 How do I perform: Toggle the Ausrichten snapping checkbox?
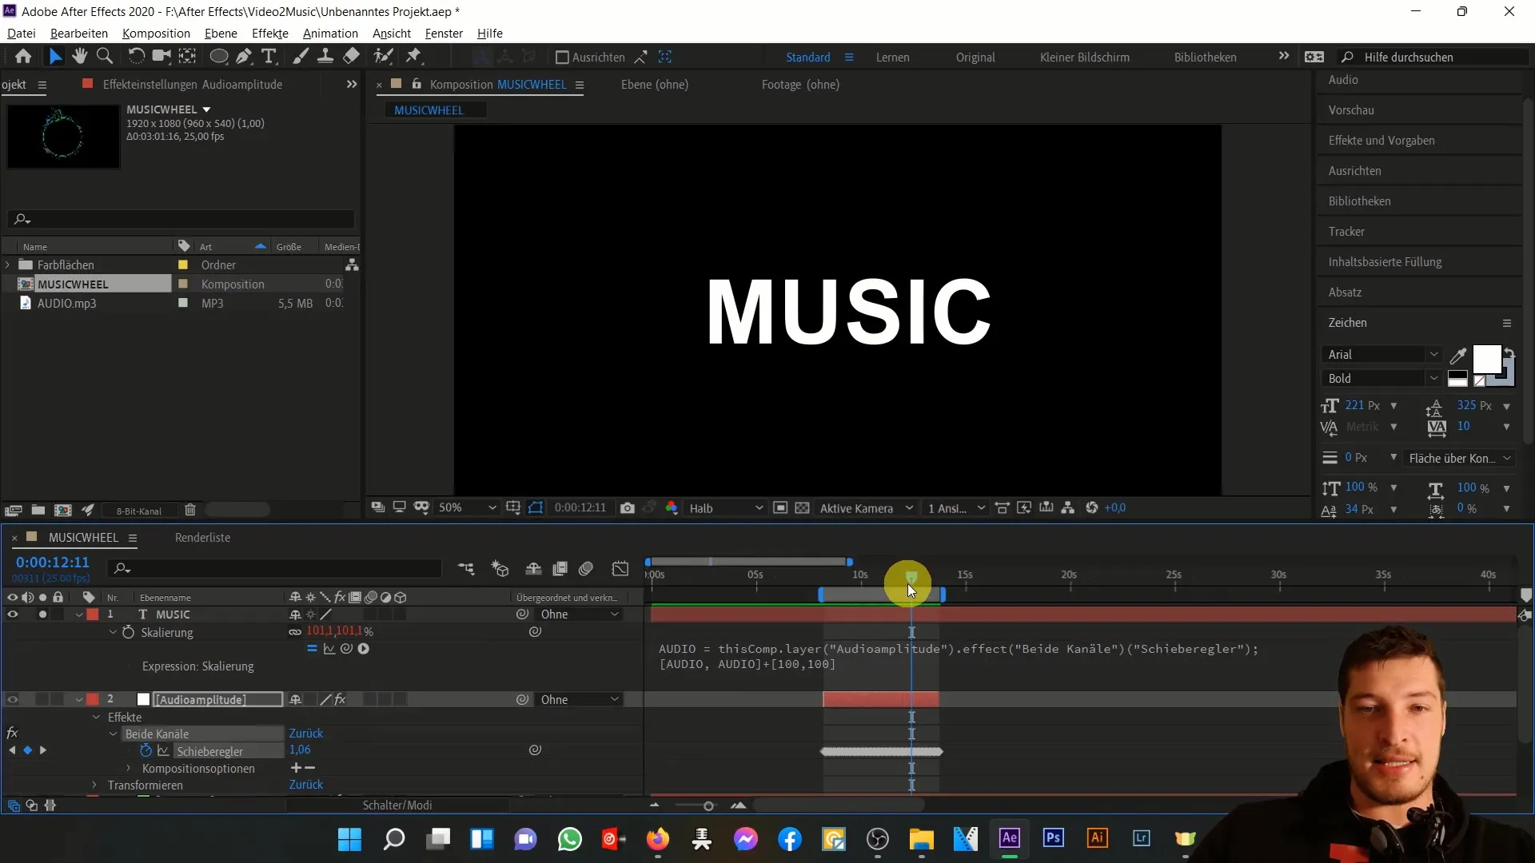pos(562,58)
